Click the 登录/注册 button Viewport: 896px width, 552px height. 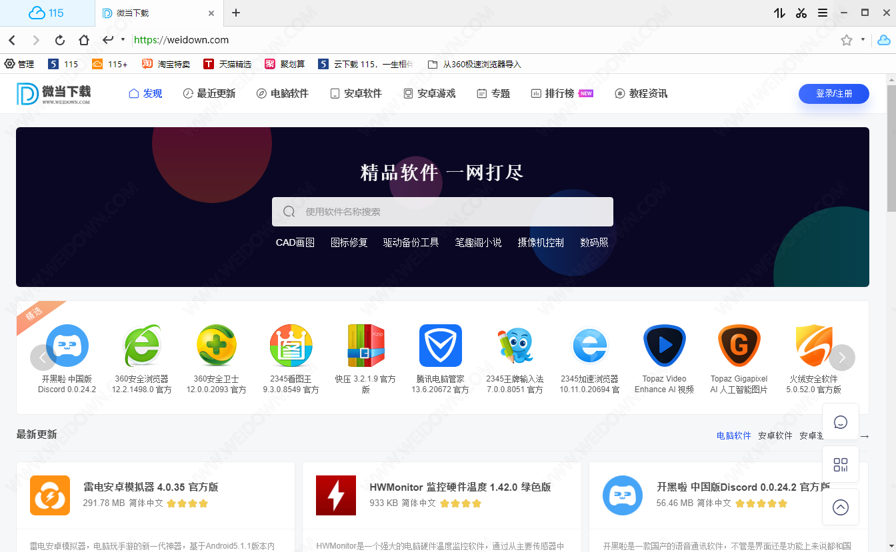click(x=834, y=94)
